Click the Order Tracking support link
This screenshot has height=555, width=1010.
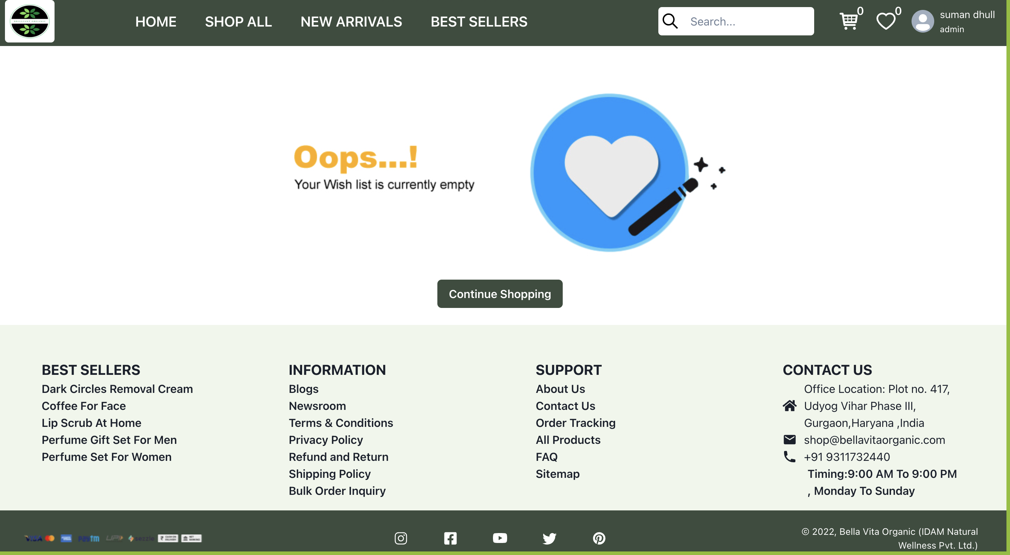575,422
